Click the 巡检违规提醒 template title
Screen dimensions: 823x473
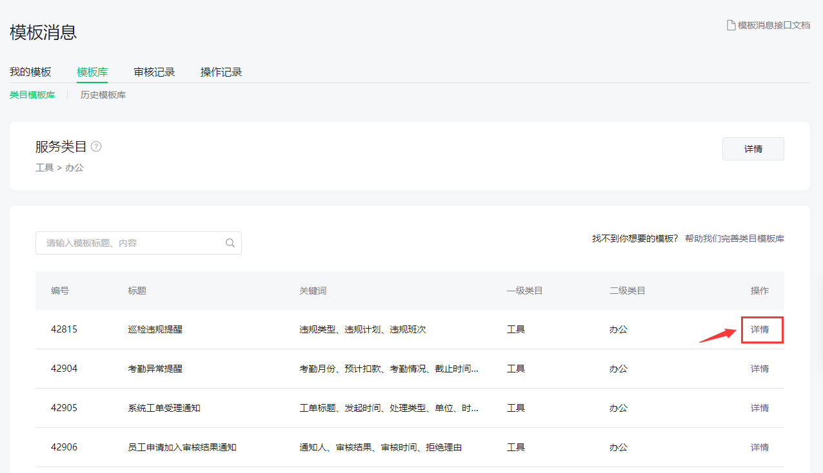(x=155, y=329)
